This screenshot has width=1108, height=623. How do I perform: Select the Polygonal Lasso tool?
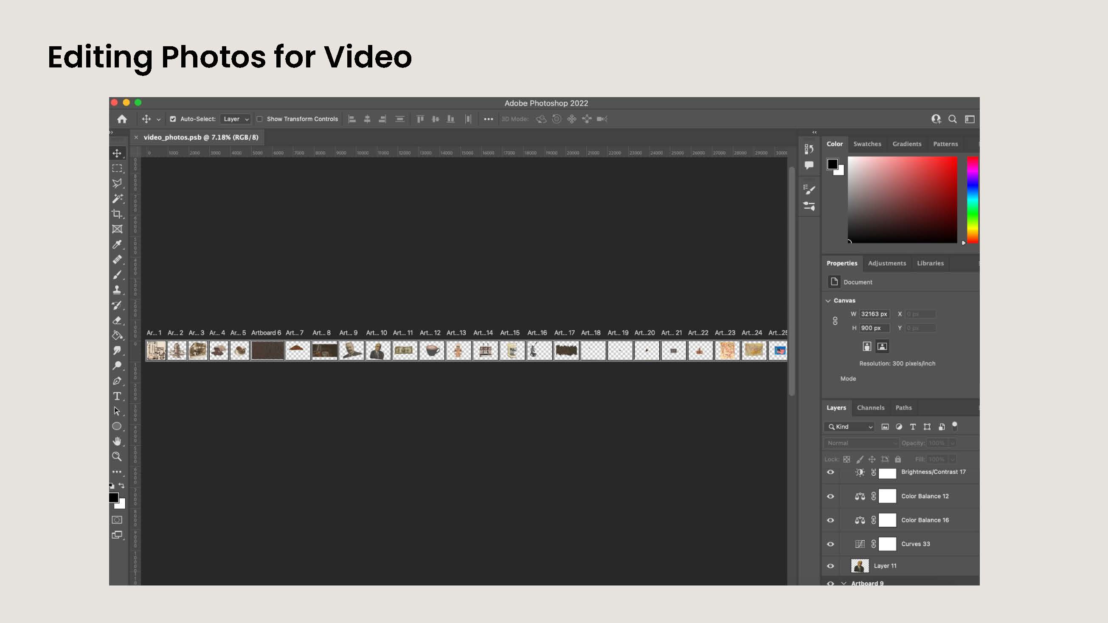(117, 184)
